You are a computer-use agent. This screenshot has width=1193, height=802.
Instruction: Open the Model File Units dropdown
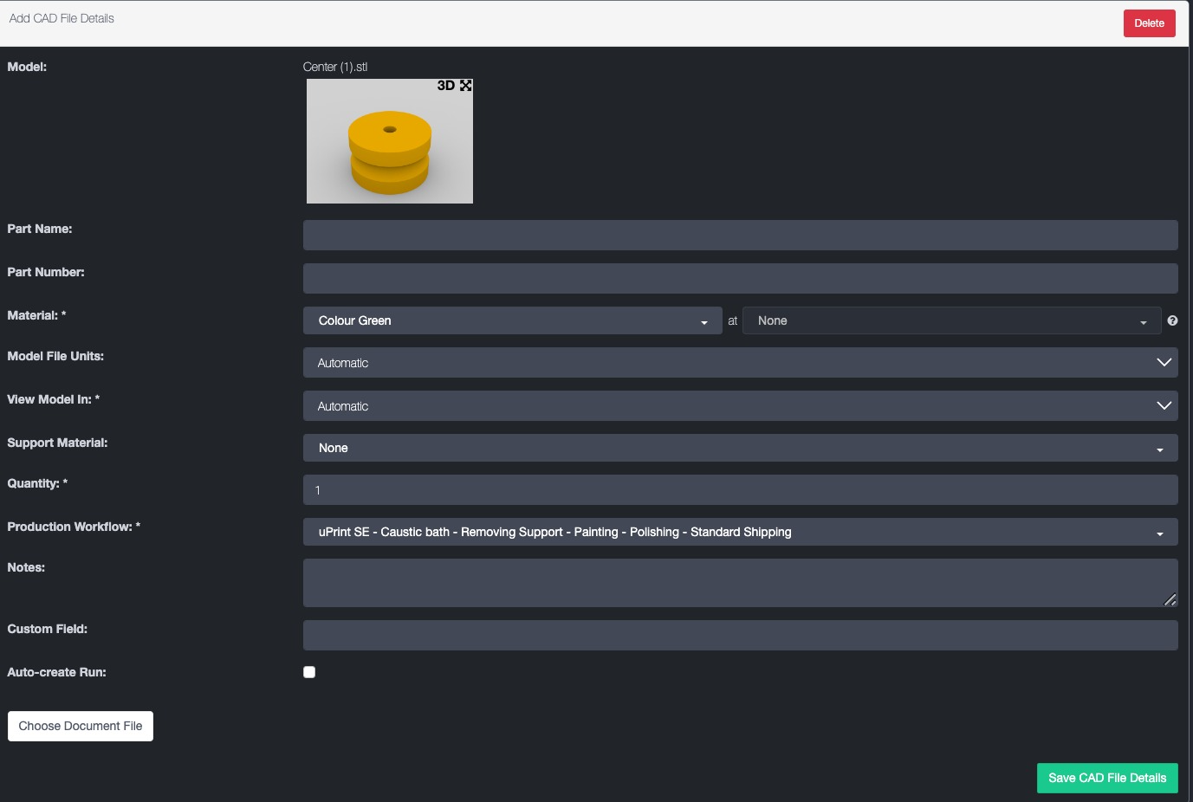pos(740,363)
